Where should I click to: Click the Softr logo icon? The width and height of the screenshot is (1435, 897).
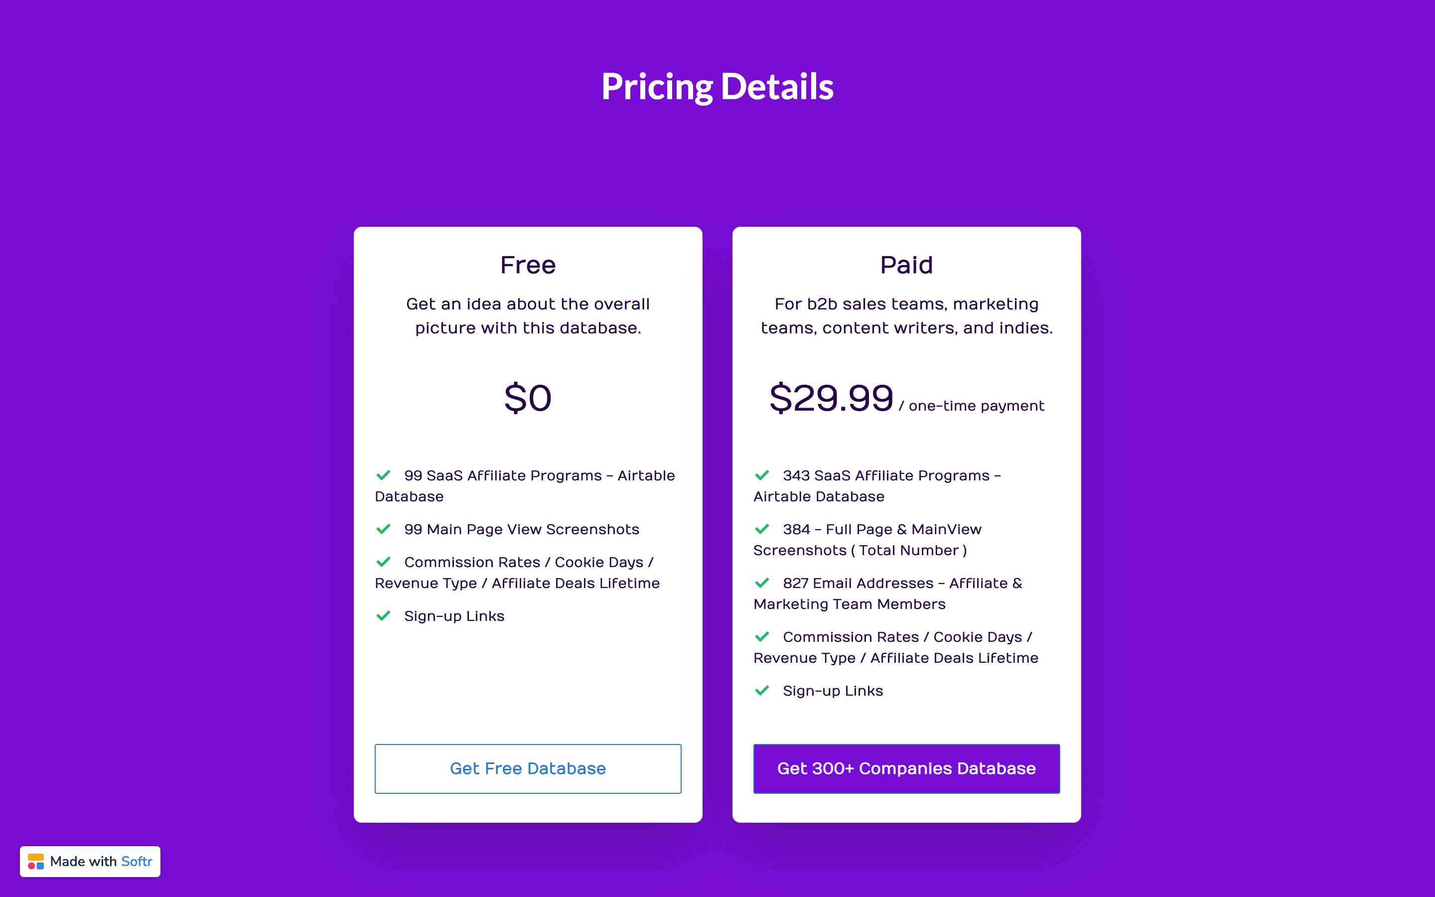(x=35, y=862)
